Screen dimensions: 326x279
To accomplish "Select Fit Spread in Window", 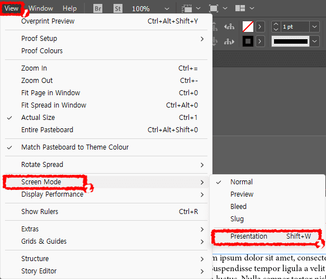I will click(x=106, y=105).
